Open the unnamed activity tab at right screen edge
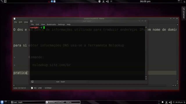 coord(184,13)
